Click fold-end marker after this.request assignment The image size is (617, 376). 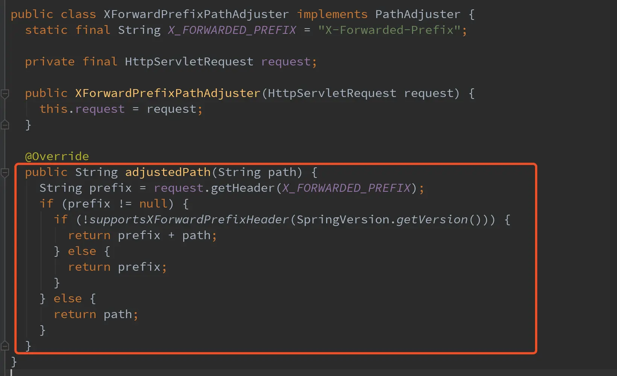[x=5, y=124]
